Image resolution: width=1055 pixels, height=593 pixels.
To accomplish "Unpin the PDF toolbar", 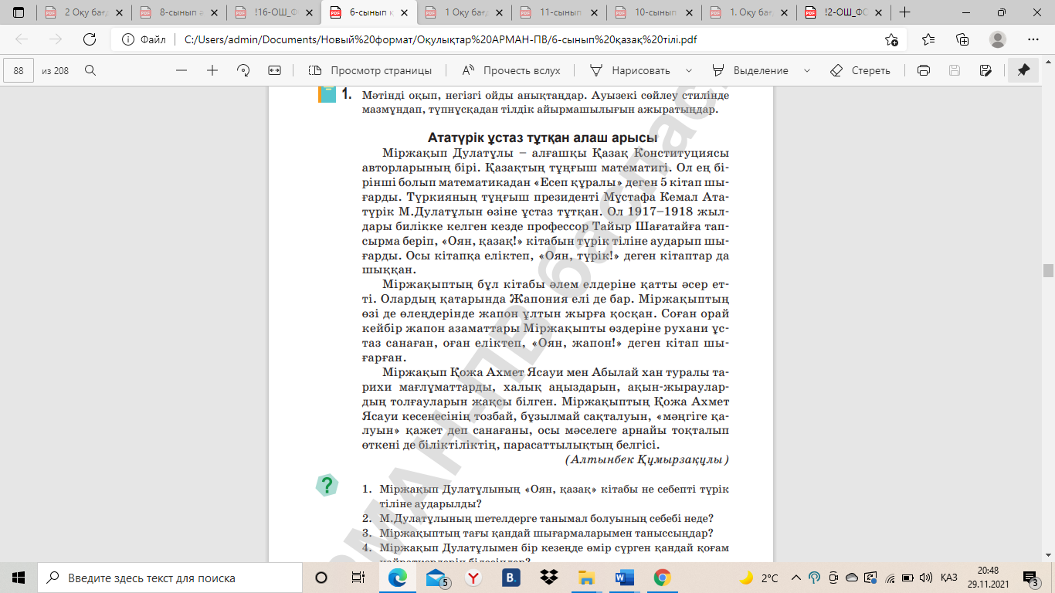I will coord(1023,70).
